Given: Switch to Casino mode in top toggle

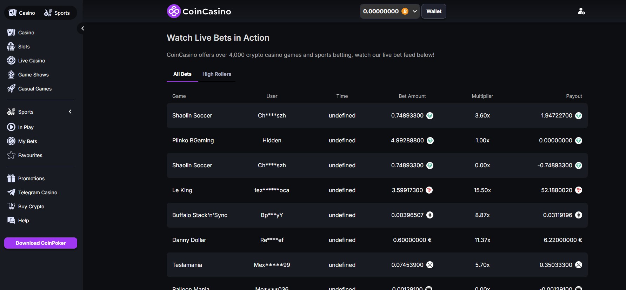Looking at the screenshot, I should pyautogui.click(x=22, y=13).
